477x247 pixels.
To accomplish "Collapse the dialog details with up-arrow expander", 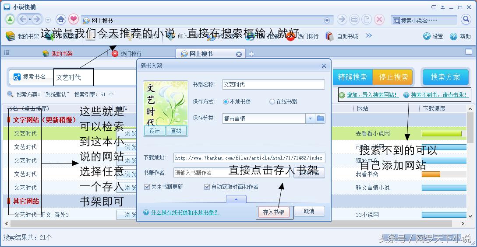I will click(x=236, y=199).
